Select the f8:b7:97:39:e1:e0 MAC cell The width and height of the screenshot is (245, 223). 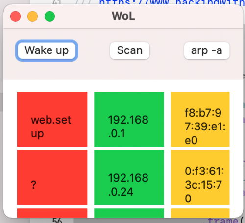200,119
